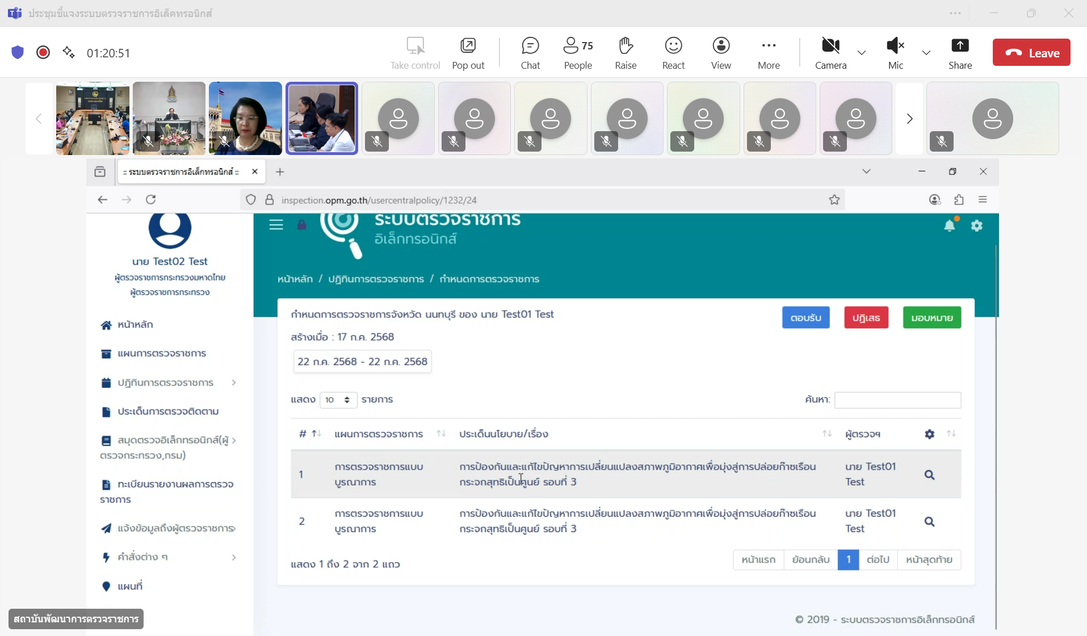
Task: Open the rows-per-page dropdown showing 10
Action: [x=338, y=400]
